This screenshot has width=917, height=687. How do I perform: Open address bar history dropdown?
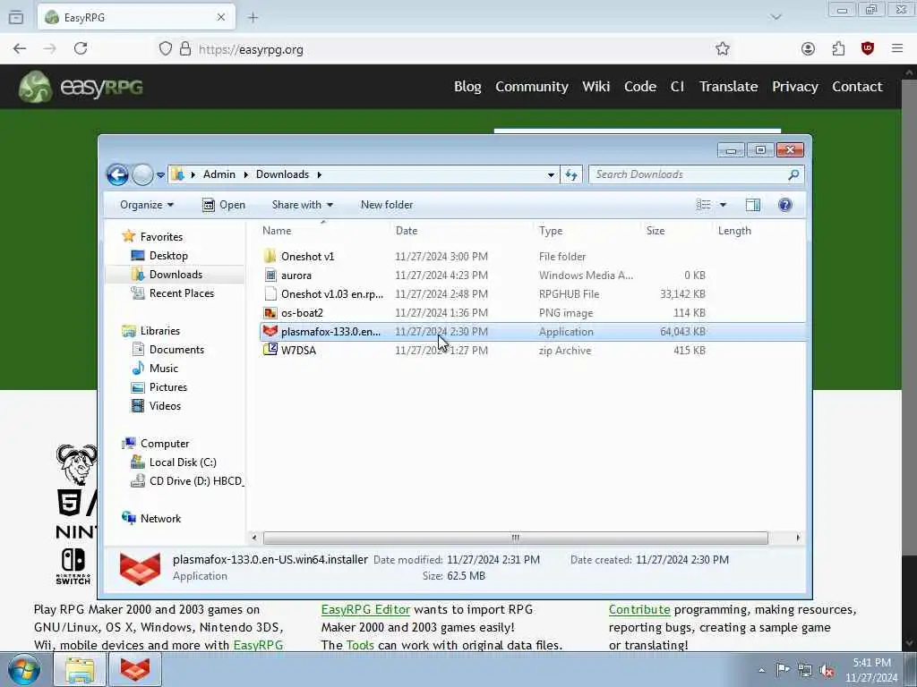coord(551,174)
